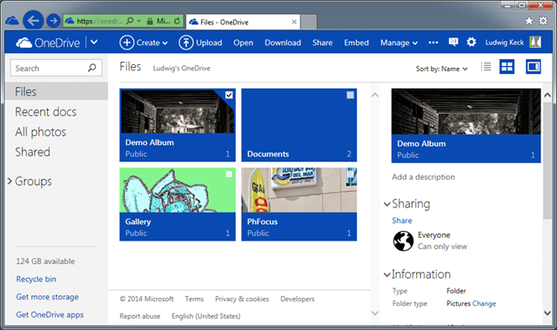Click details pane scrollbar up arrow

point(547,95)
